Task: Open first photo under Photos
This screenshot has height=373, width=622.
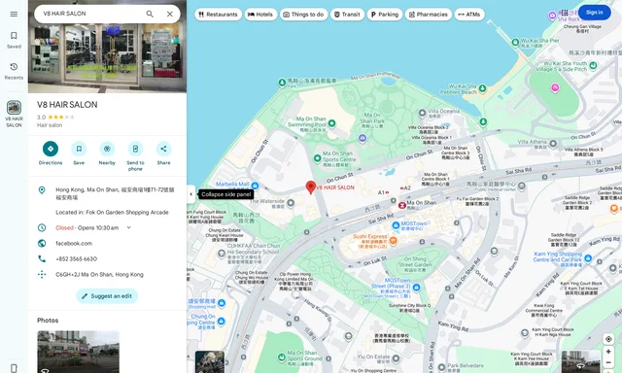Action: (x=78, y=352)
